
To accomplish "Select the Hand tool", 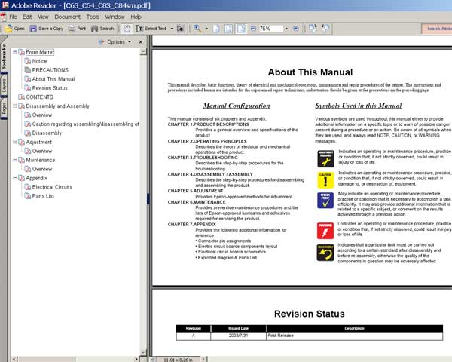I will 127,29.
